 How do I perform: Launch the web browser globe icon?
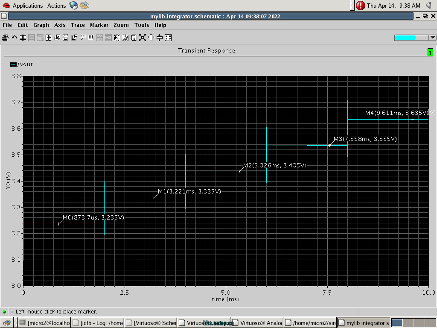[73, 5]
